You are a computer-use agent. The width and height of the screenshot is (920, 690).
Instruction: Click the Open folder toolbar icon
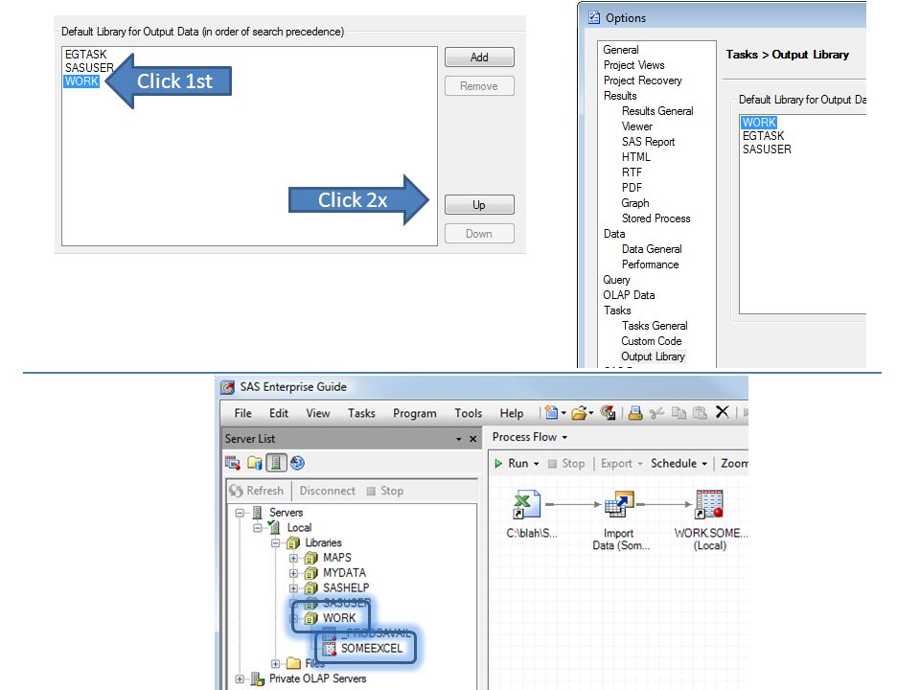[579, 413]
